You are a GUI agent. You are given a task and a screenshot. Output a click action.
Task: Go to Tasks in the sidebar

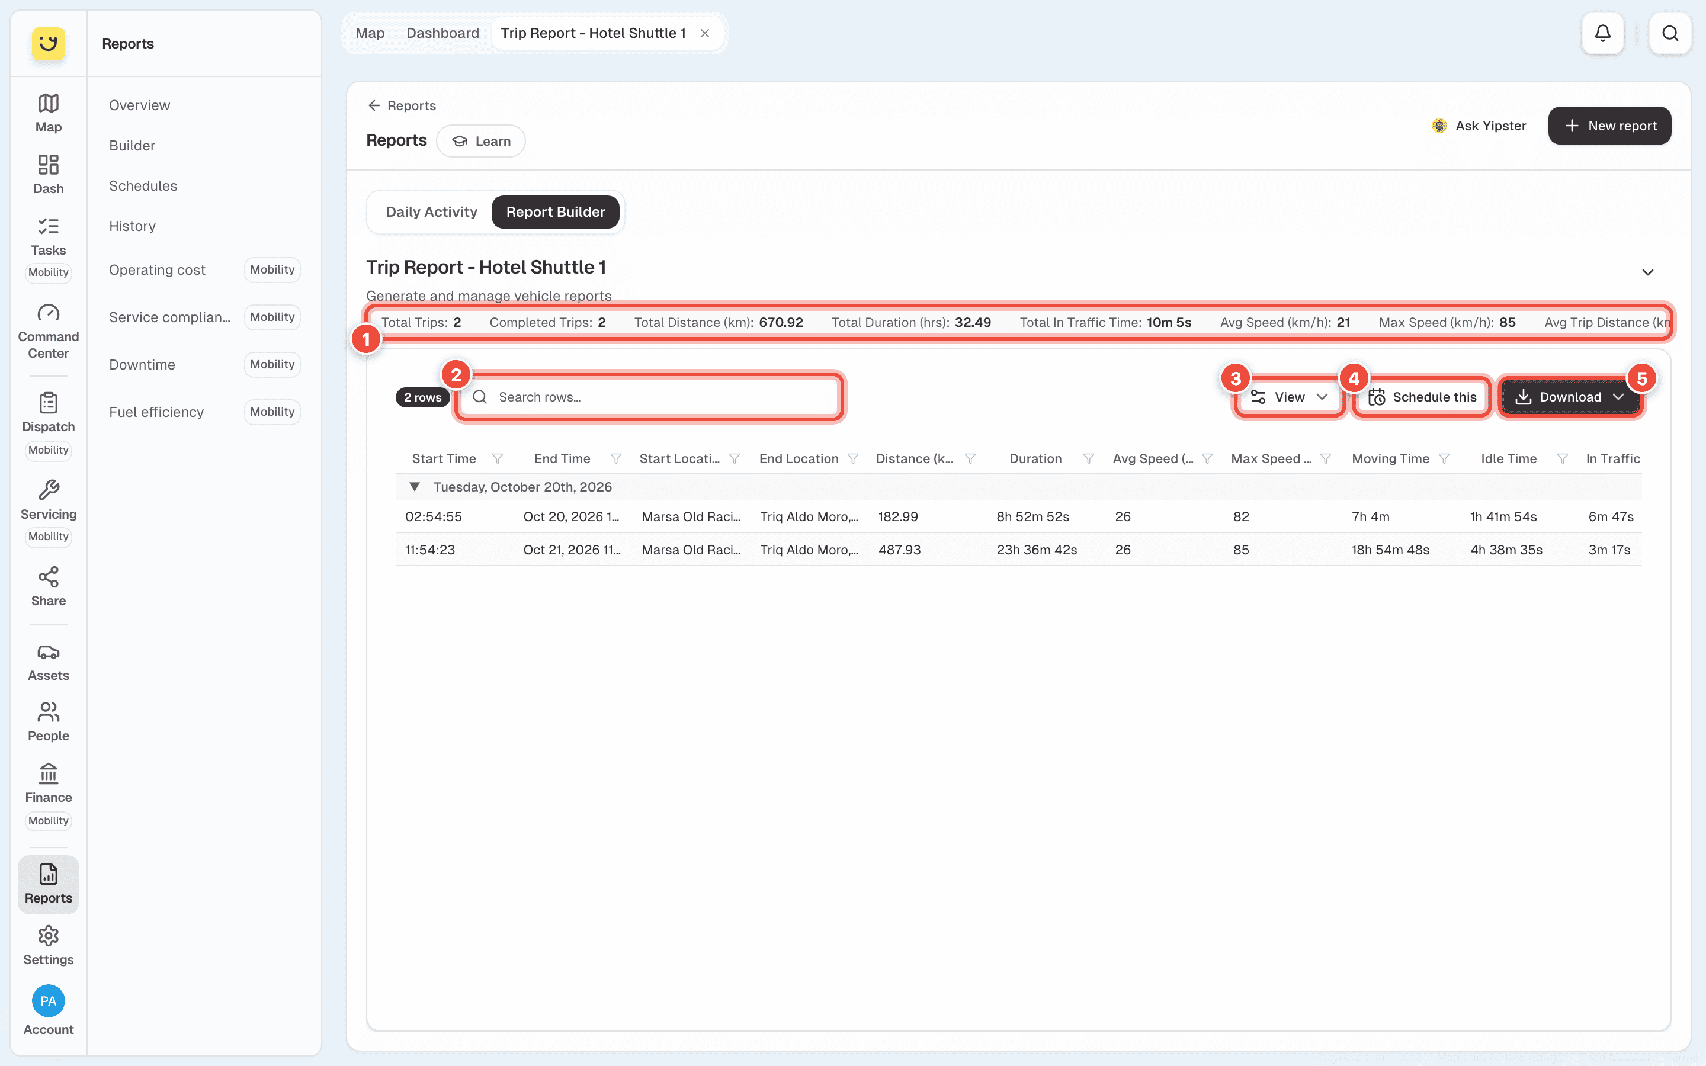click(48, 236)
